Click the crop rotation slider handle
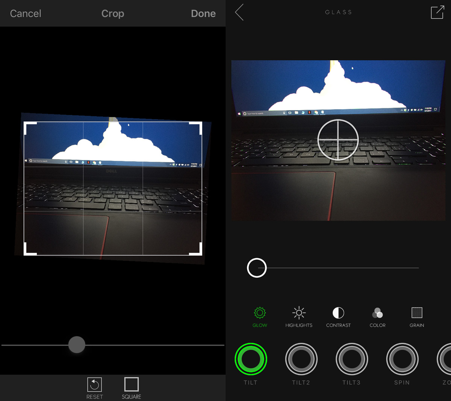The height and width of the screenshot is (401, 451). (77, 345)
